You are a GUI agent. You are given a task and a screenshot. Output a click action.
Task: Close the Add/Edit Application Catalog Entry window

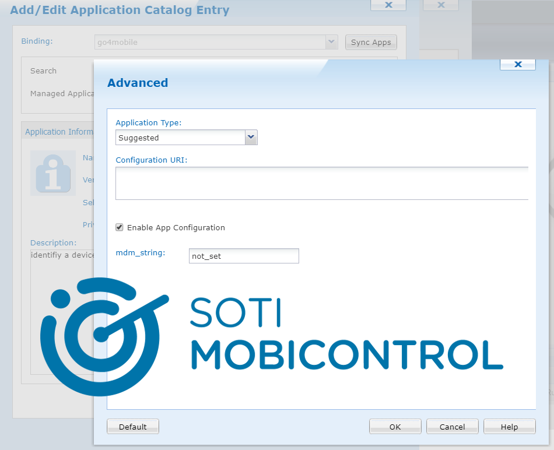[388, 5]
